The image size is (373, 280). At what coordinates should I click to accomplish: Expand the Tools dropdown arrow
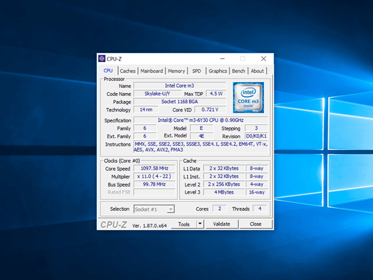coord(200,224)
